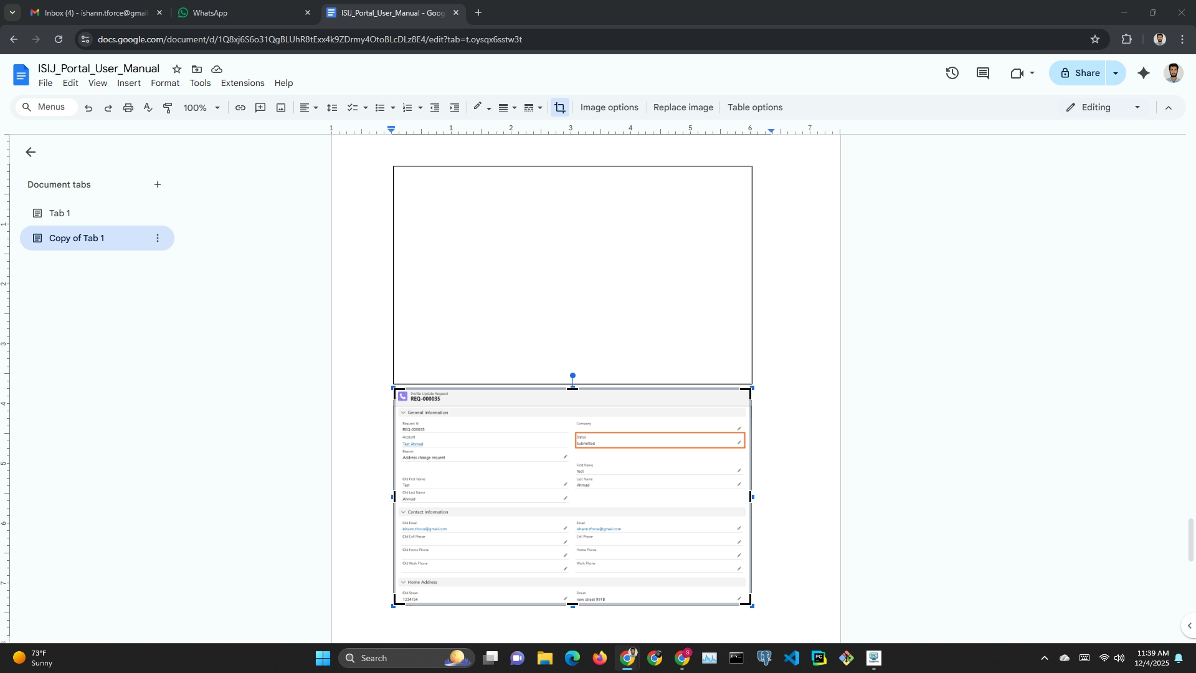Viewport: 1196px width, 673px height.
Task: Click the Image options button
Action: [x=609, y=107]
